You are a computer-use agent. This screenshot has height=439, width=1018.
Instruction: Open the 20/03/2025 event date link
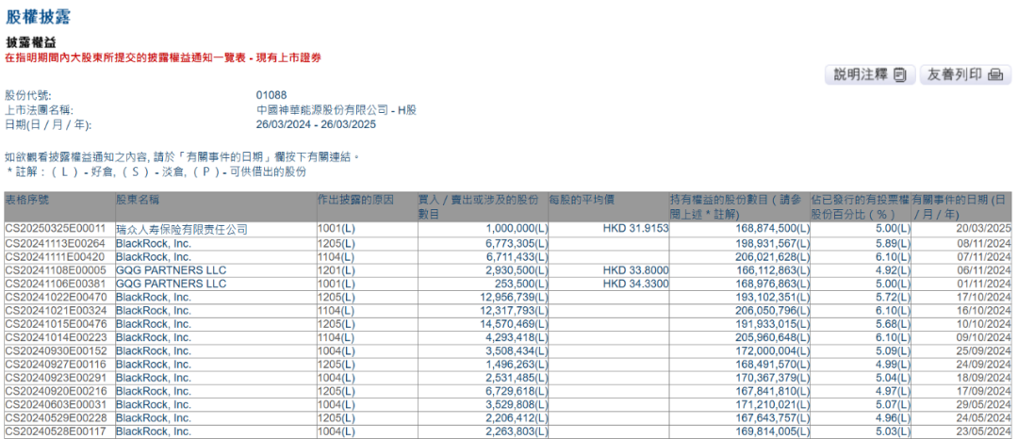tap(988, 230)
